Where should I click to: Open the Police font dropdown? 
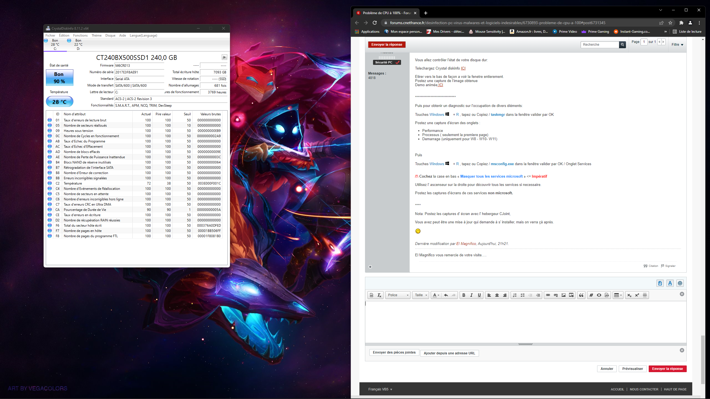[x=398, y=295]
